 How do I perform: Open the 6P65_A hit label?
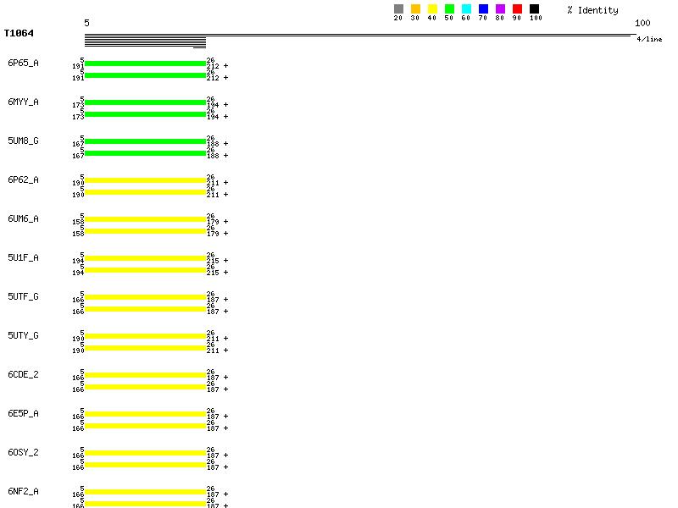23,63
